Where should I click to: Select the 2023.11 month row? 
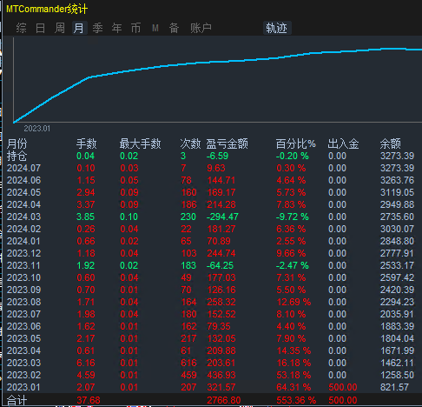(x=211, y=265)
